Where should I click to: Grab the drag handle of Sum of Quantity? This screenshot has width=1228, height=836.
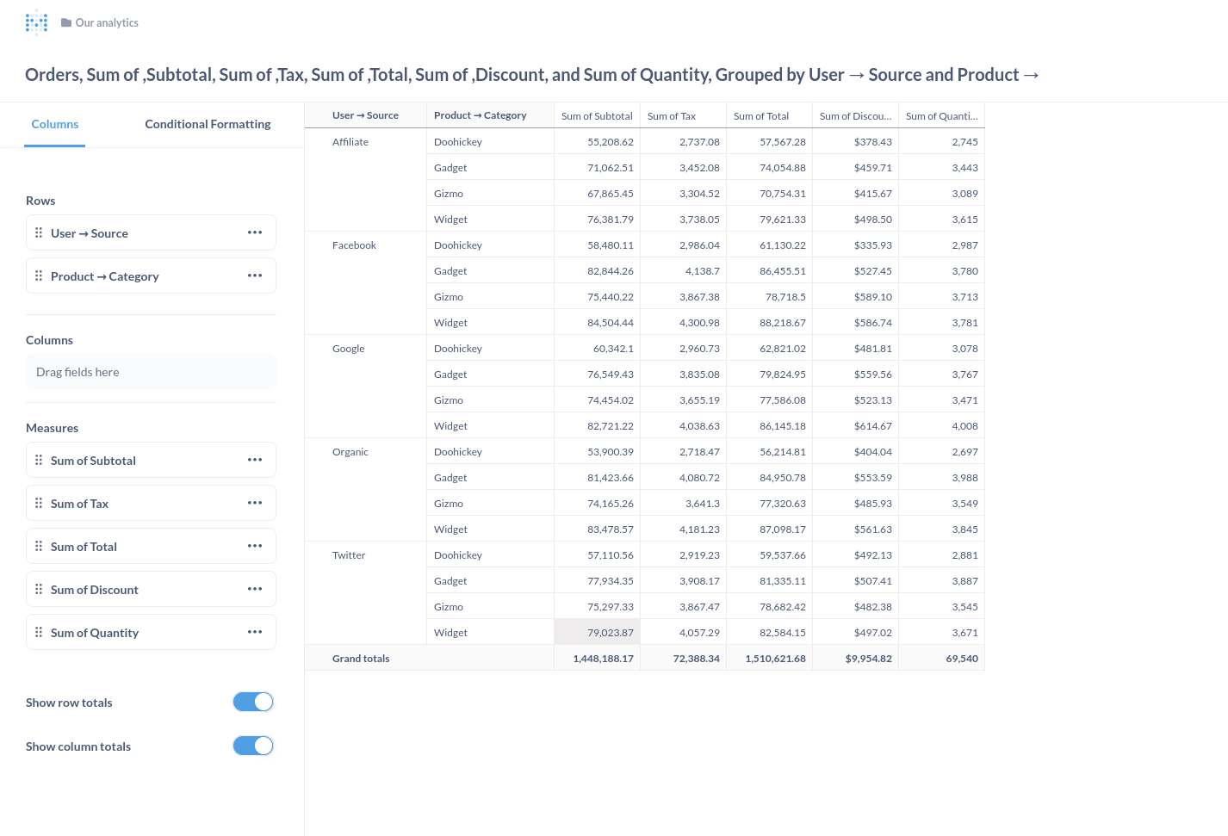[x=38, y=632]
